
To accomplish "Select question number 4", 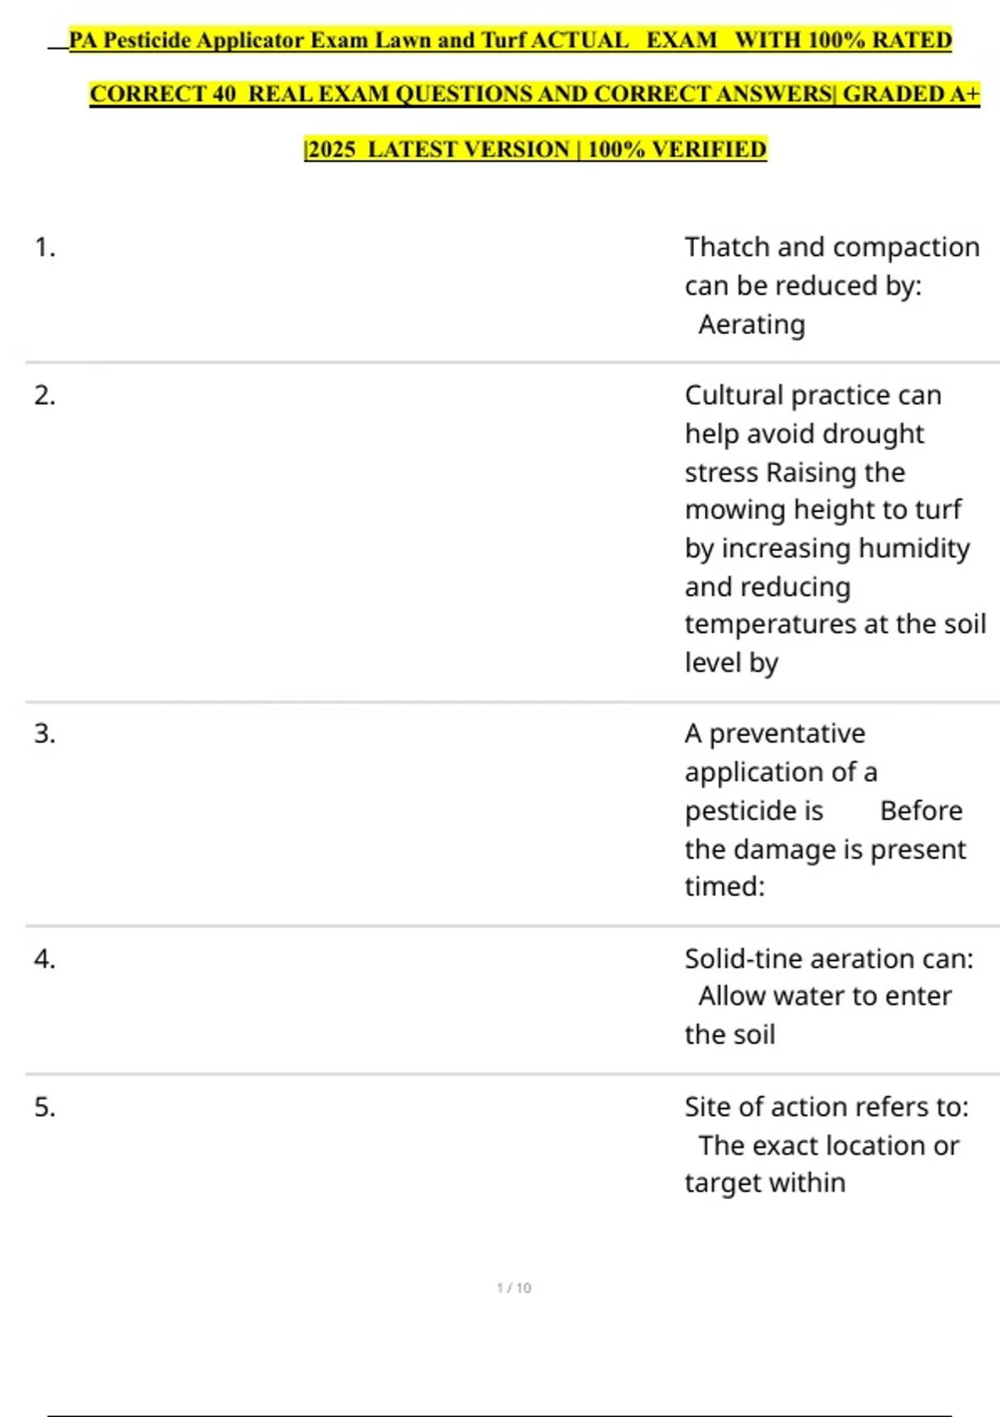I will (x=45, y=959).
